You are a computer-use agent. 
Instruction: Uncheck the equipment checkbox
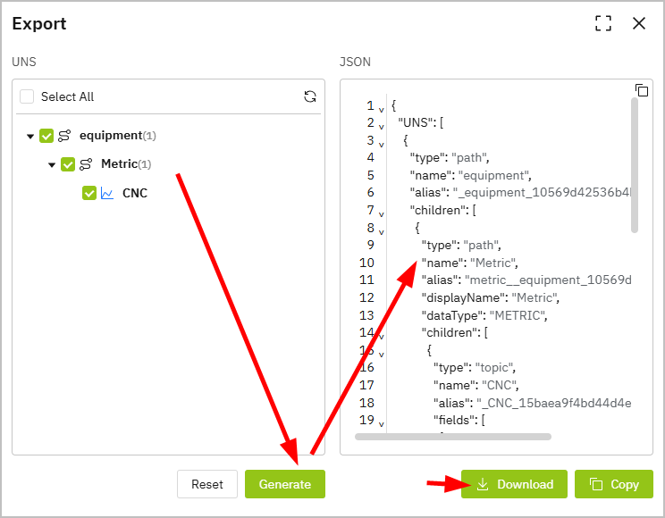click(x=46, y=136)
